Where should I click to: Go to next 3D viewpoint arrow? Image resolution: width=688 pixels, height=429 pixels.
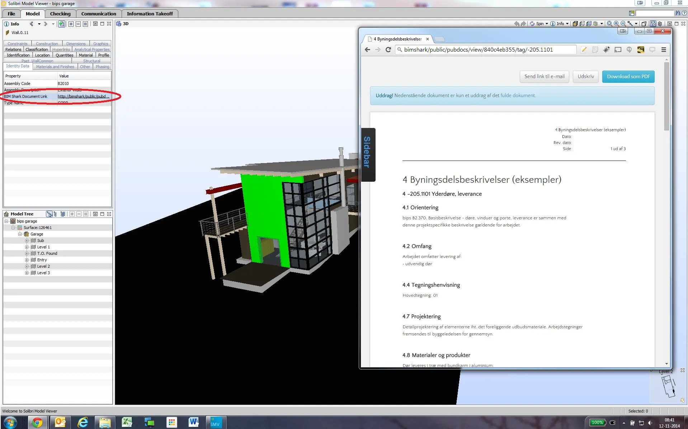tap(523, 24)
